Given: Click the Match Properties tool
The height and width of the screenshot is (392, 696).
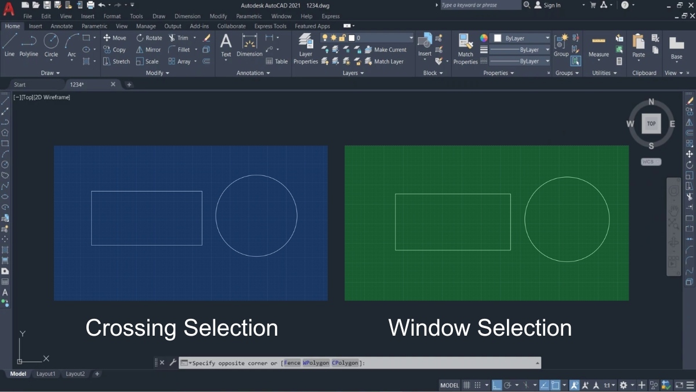Looking at the screenshot, I should 466,48.
